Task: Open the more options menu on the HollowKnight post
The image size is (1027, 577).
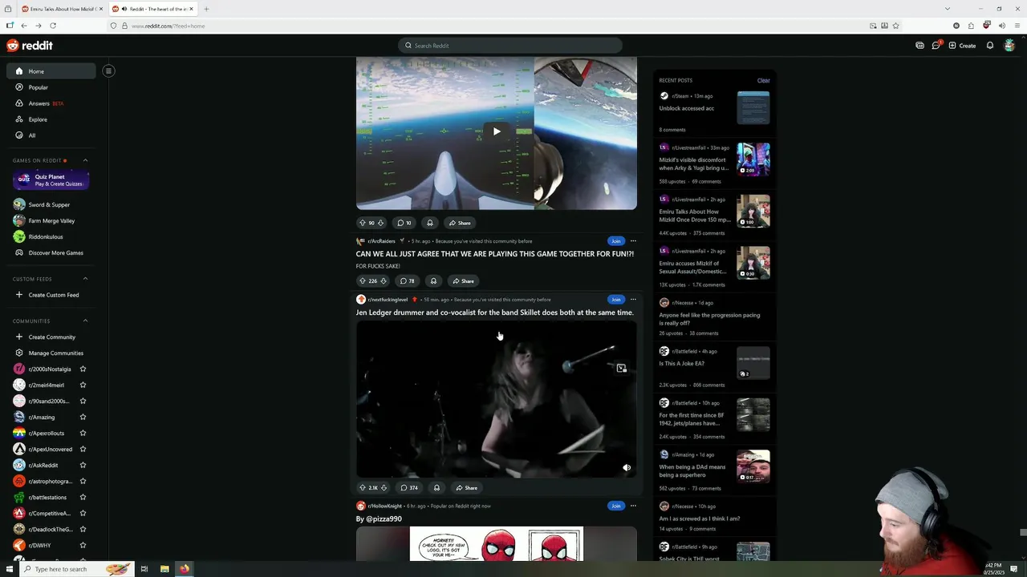Action: (633, 506)
